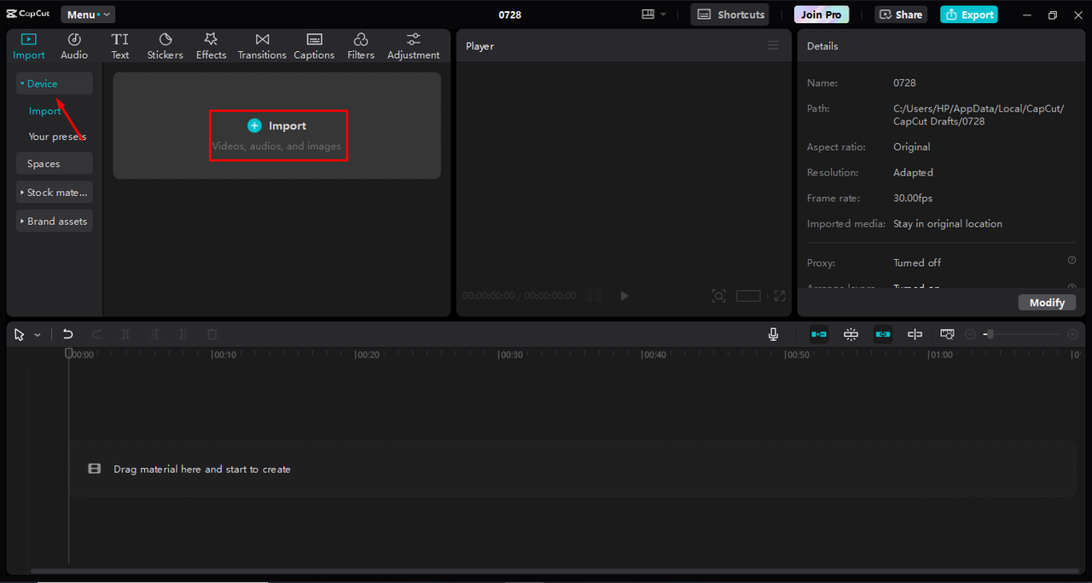
Task: Open the Player panel menu icon
Action: (773, 46)
